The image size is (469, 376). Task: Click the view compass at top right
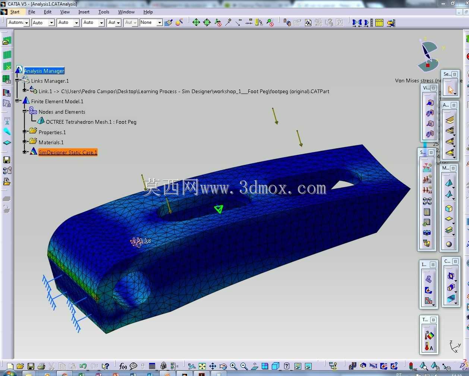pyautogui.click(x=428, y=55)
